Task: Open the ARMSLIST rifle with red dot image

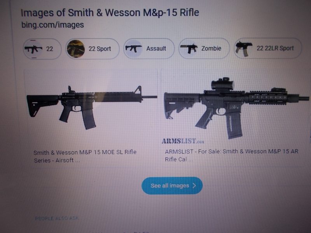Action: [x=236, y=108]
